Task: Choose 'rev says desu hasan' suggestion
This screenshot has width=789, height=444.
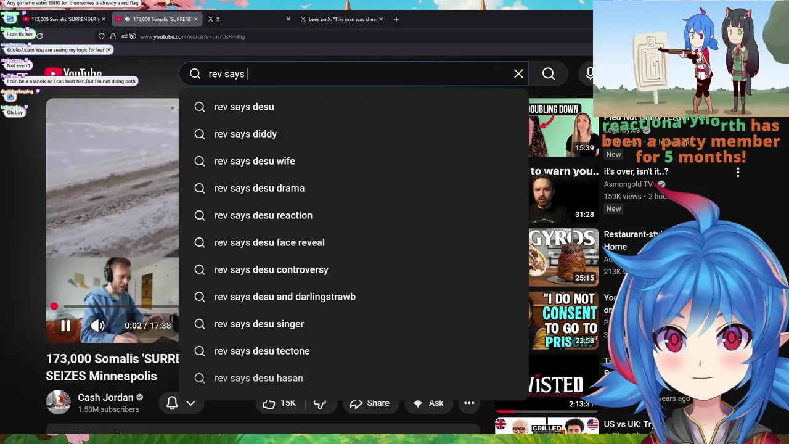Action: (354, 378)
